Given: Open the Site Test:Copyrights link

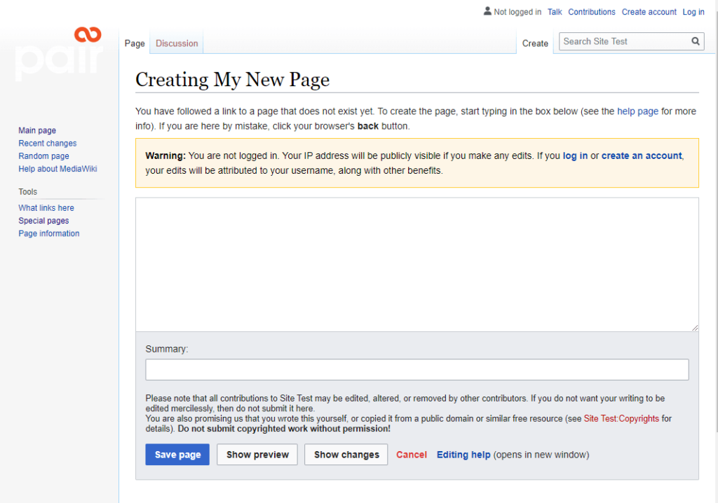Looking at the screenshot, I should pyautogui.click(x=621, y=419).
